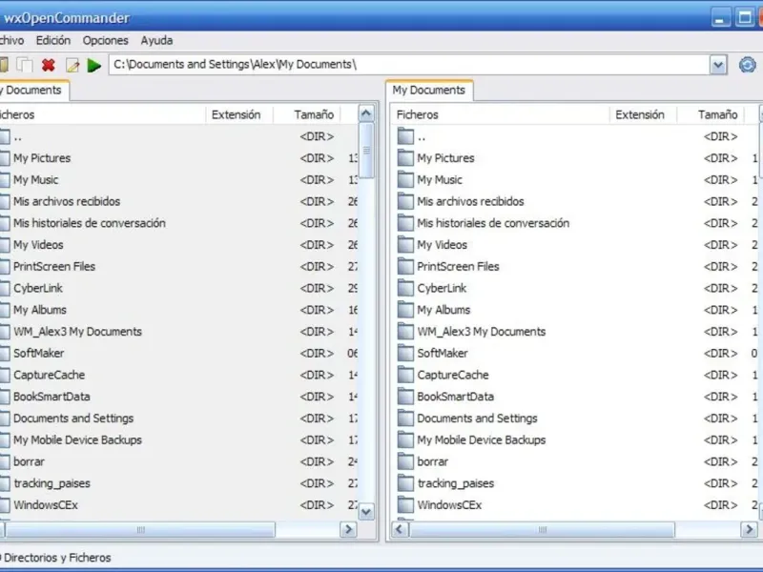Switch to right panel's My Documents tab

428,91
